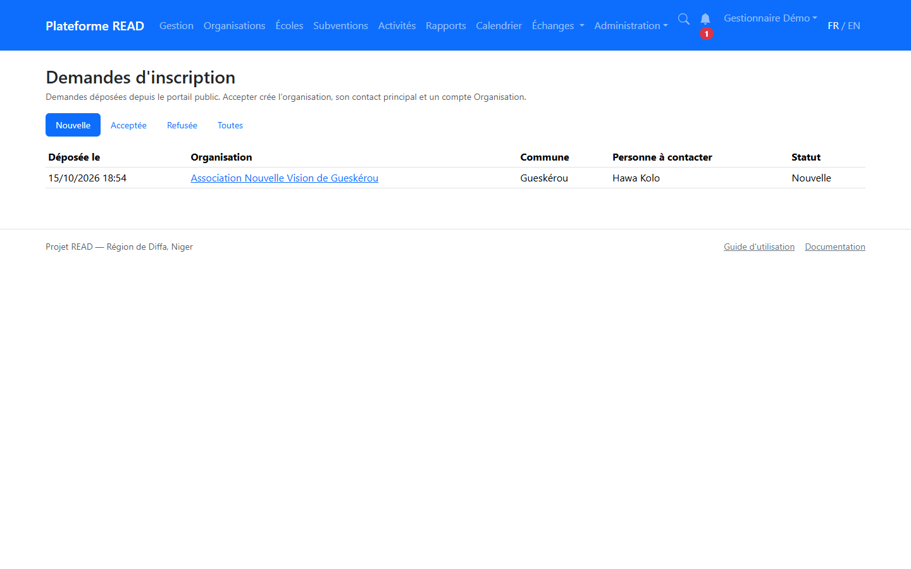Navigate to Subventions
911x569 pixels.
340,26
